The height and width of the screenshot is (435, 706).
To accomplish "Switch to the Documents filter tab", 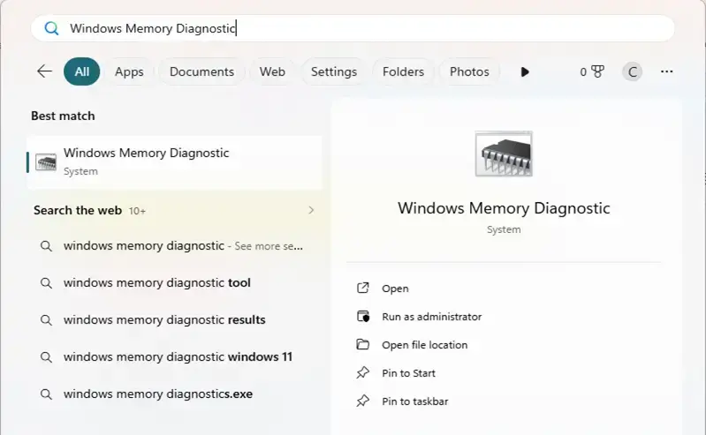I will [x=201, y=71].
